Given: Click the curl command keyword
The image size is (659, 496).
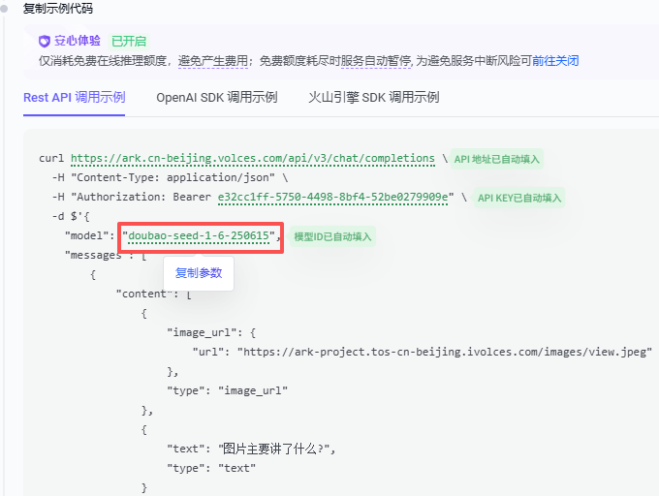Looking at the screenshot, I should [x=51, y=158].
